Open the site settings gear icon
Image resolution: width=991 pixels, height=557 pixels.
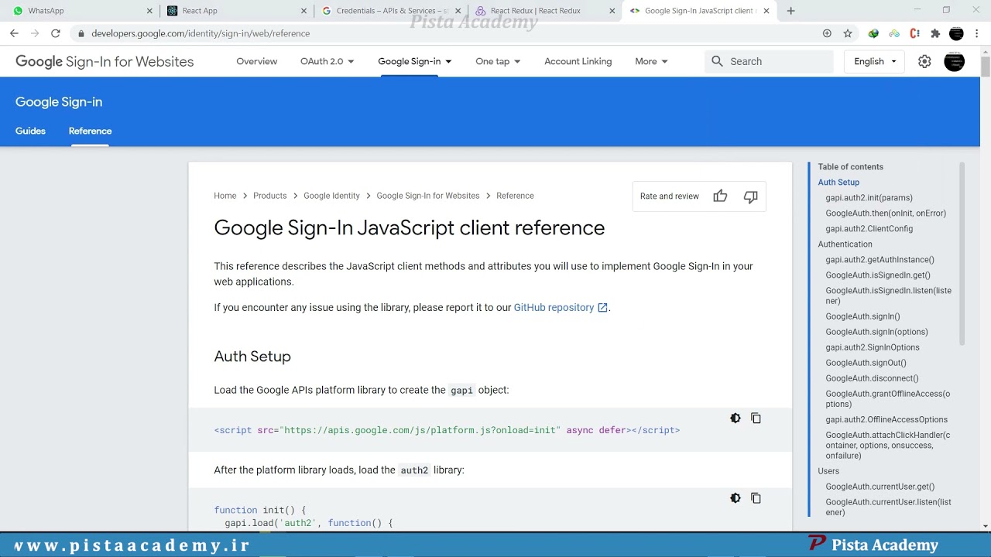point(924,61)
